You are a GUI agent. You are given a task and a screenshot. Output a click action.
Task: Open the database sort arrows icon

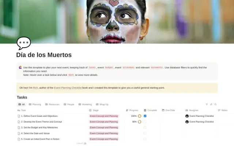click(x=211, y=104)
